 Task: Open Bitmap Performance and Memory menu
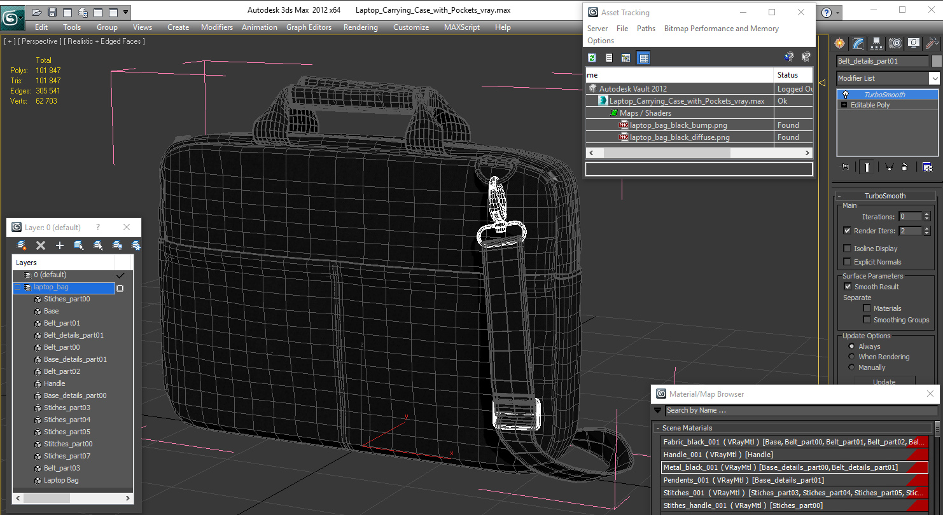[x=722, y=29]
